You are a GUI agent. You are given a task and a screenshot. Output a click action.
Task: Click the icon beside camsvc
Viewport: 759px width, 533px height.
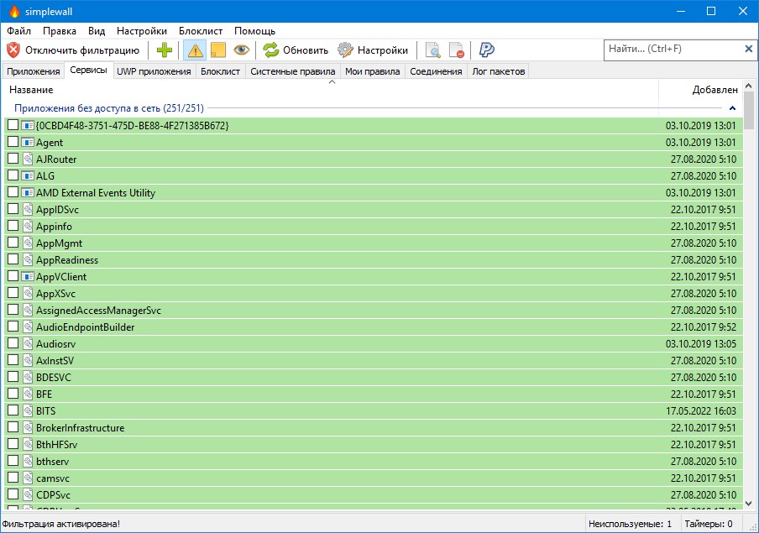[28, 478]
